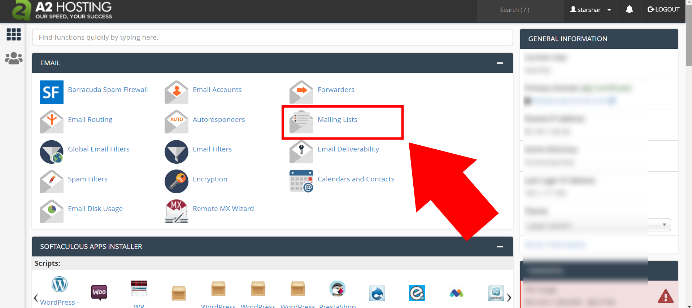Image resolution: width=692 pixels, height=308 pixels.
Task: Show previous scripts with left chevron
Action: point(36,298)
